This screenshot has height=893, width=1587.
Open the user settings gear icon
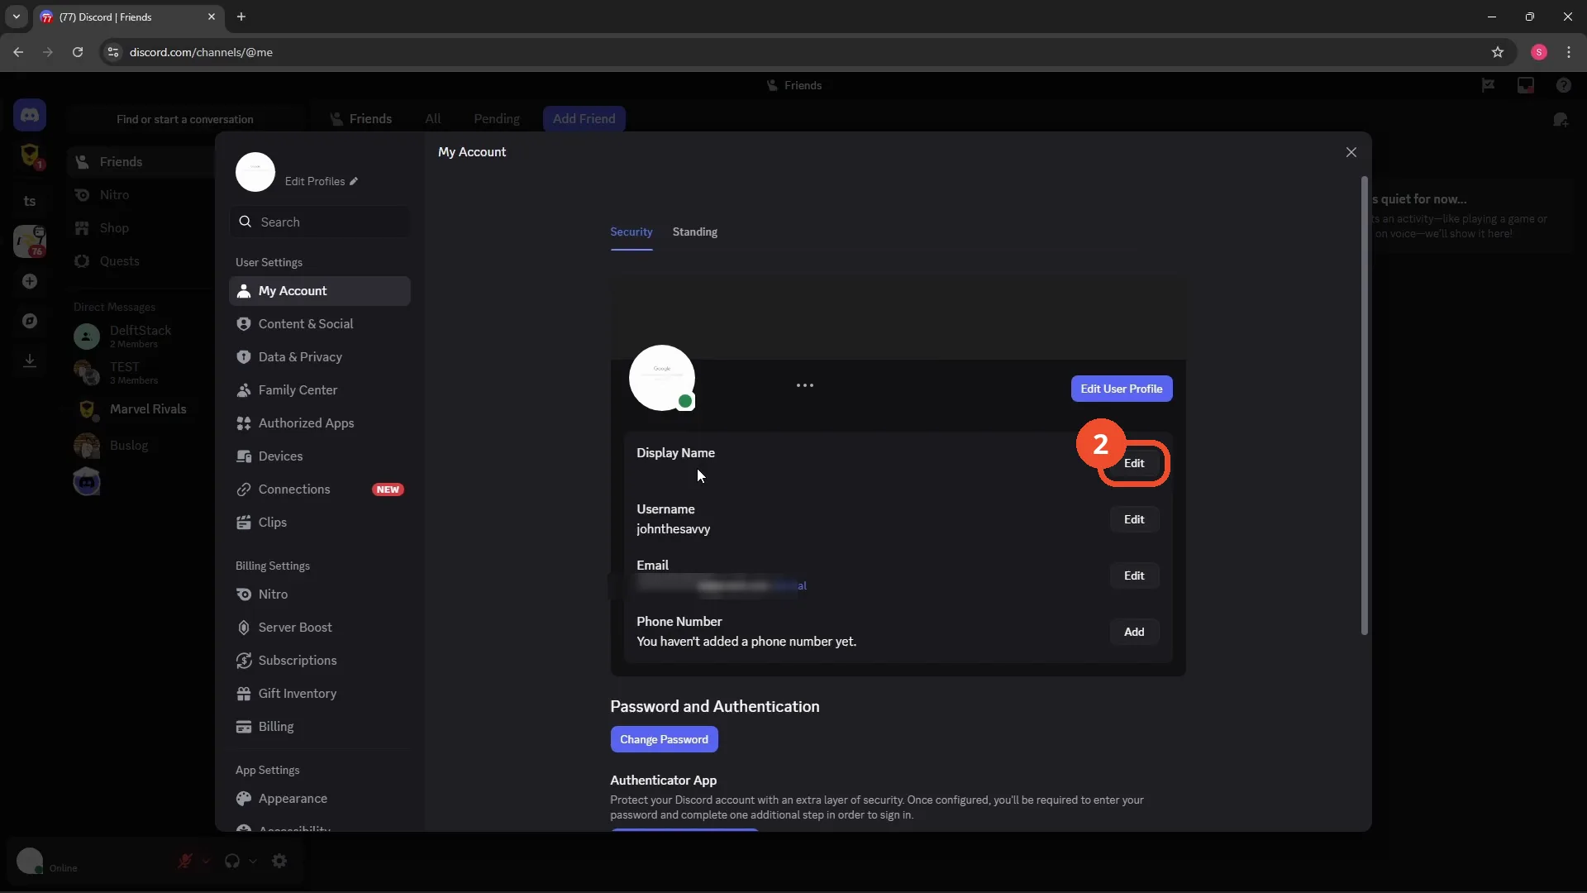coord(279,861)
